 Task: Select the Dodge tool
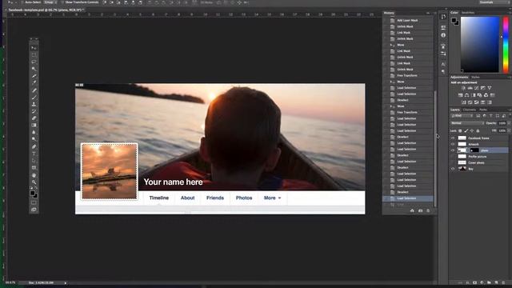34,139
